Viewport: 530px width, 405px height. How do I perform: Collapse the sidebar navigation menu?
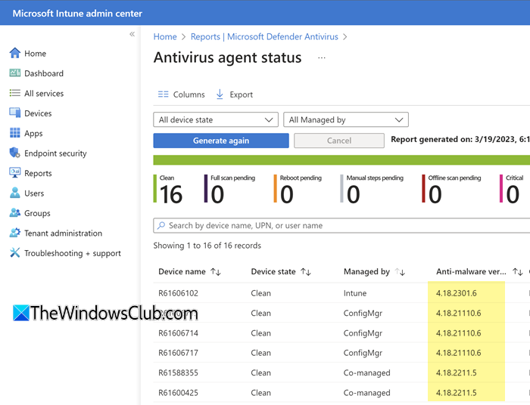point(132,34)
